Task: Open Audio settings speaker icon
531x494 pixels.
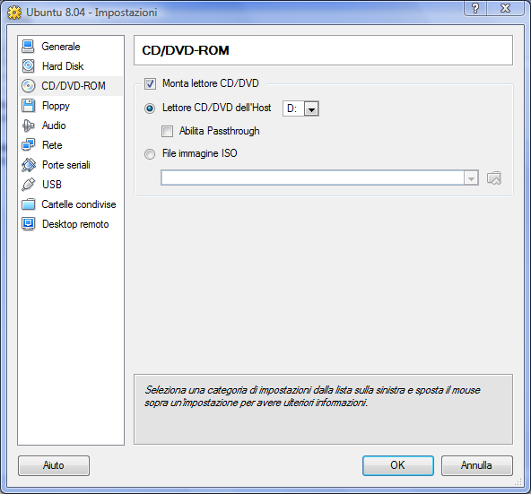Action: click(x=28, y=126)
